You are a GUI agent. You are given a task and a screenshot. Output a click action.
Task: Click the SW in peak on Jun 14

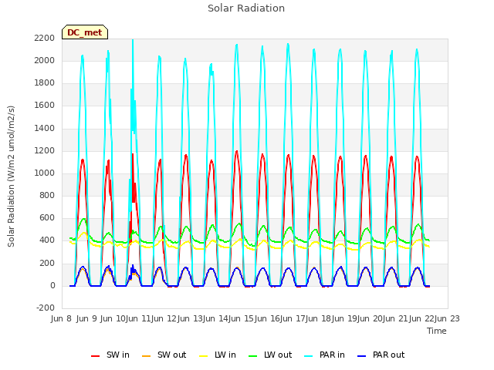tap(237, 152)
